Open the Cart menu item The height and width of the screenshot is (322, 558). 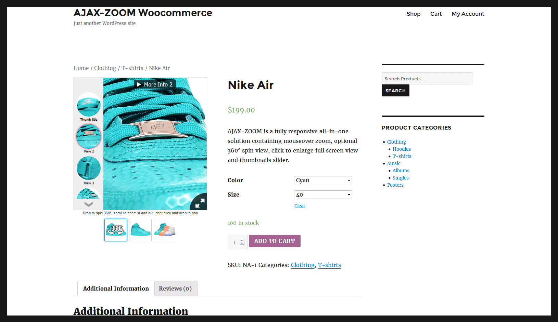pos(436,14)
